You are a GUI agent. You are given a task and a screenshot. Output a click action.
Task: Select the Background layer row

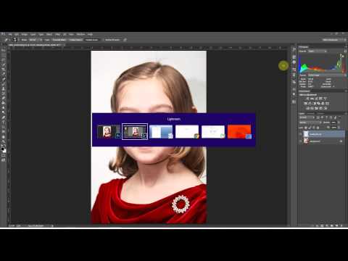[322, 141]
